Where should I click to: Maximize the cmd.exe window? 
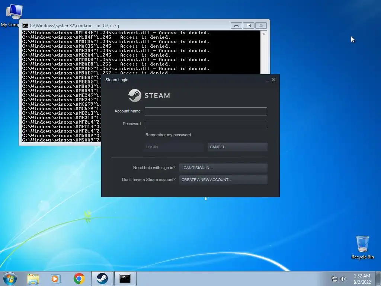point(249,26)
